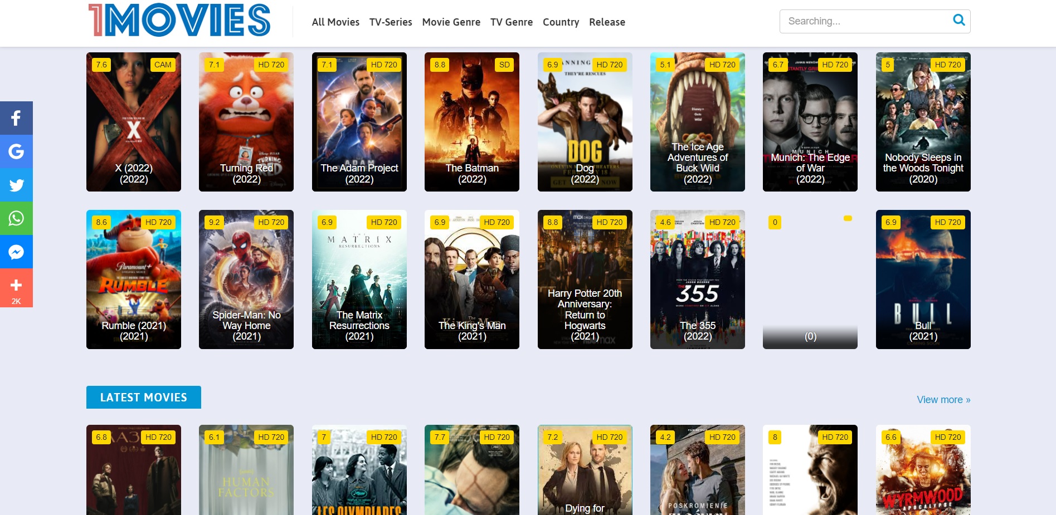Open Spider-Man: No Way Home poster
The width and height of the screenshot is (1056, 515).
point(246,279)
